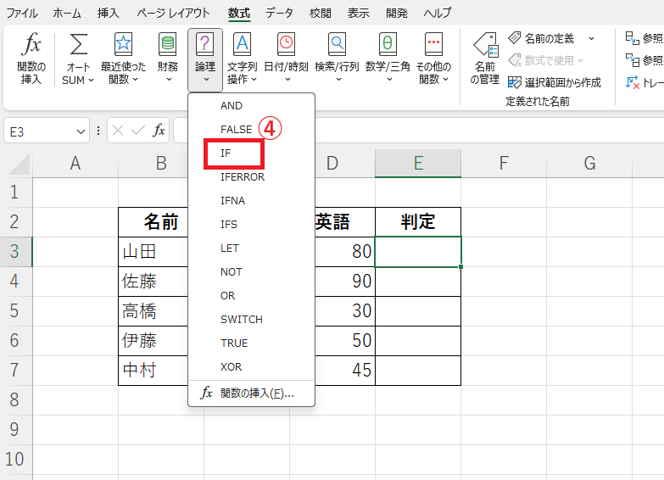The image size is (664, 480).
Task: Switch to the ホーム tab
Action: [x=67, y=13]
